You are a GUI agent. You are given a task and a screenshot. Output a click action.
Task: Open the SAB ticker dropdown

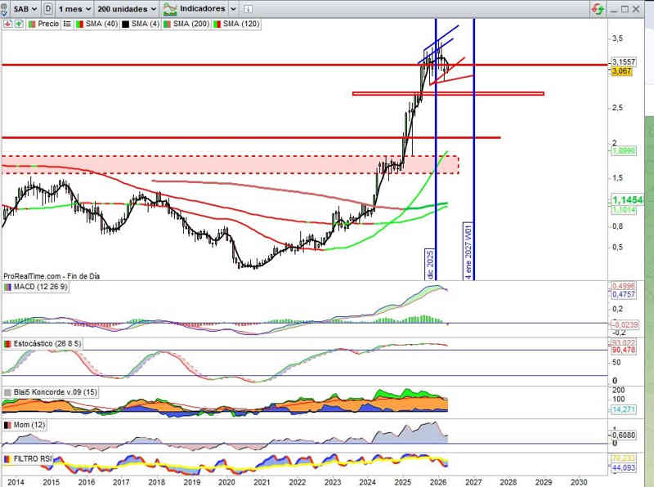point(23,8)
